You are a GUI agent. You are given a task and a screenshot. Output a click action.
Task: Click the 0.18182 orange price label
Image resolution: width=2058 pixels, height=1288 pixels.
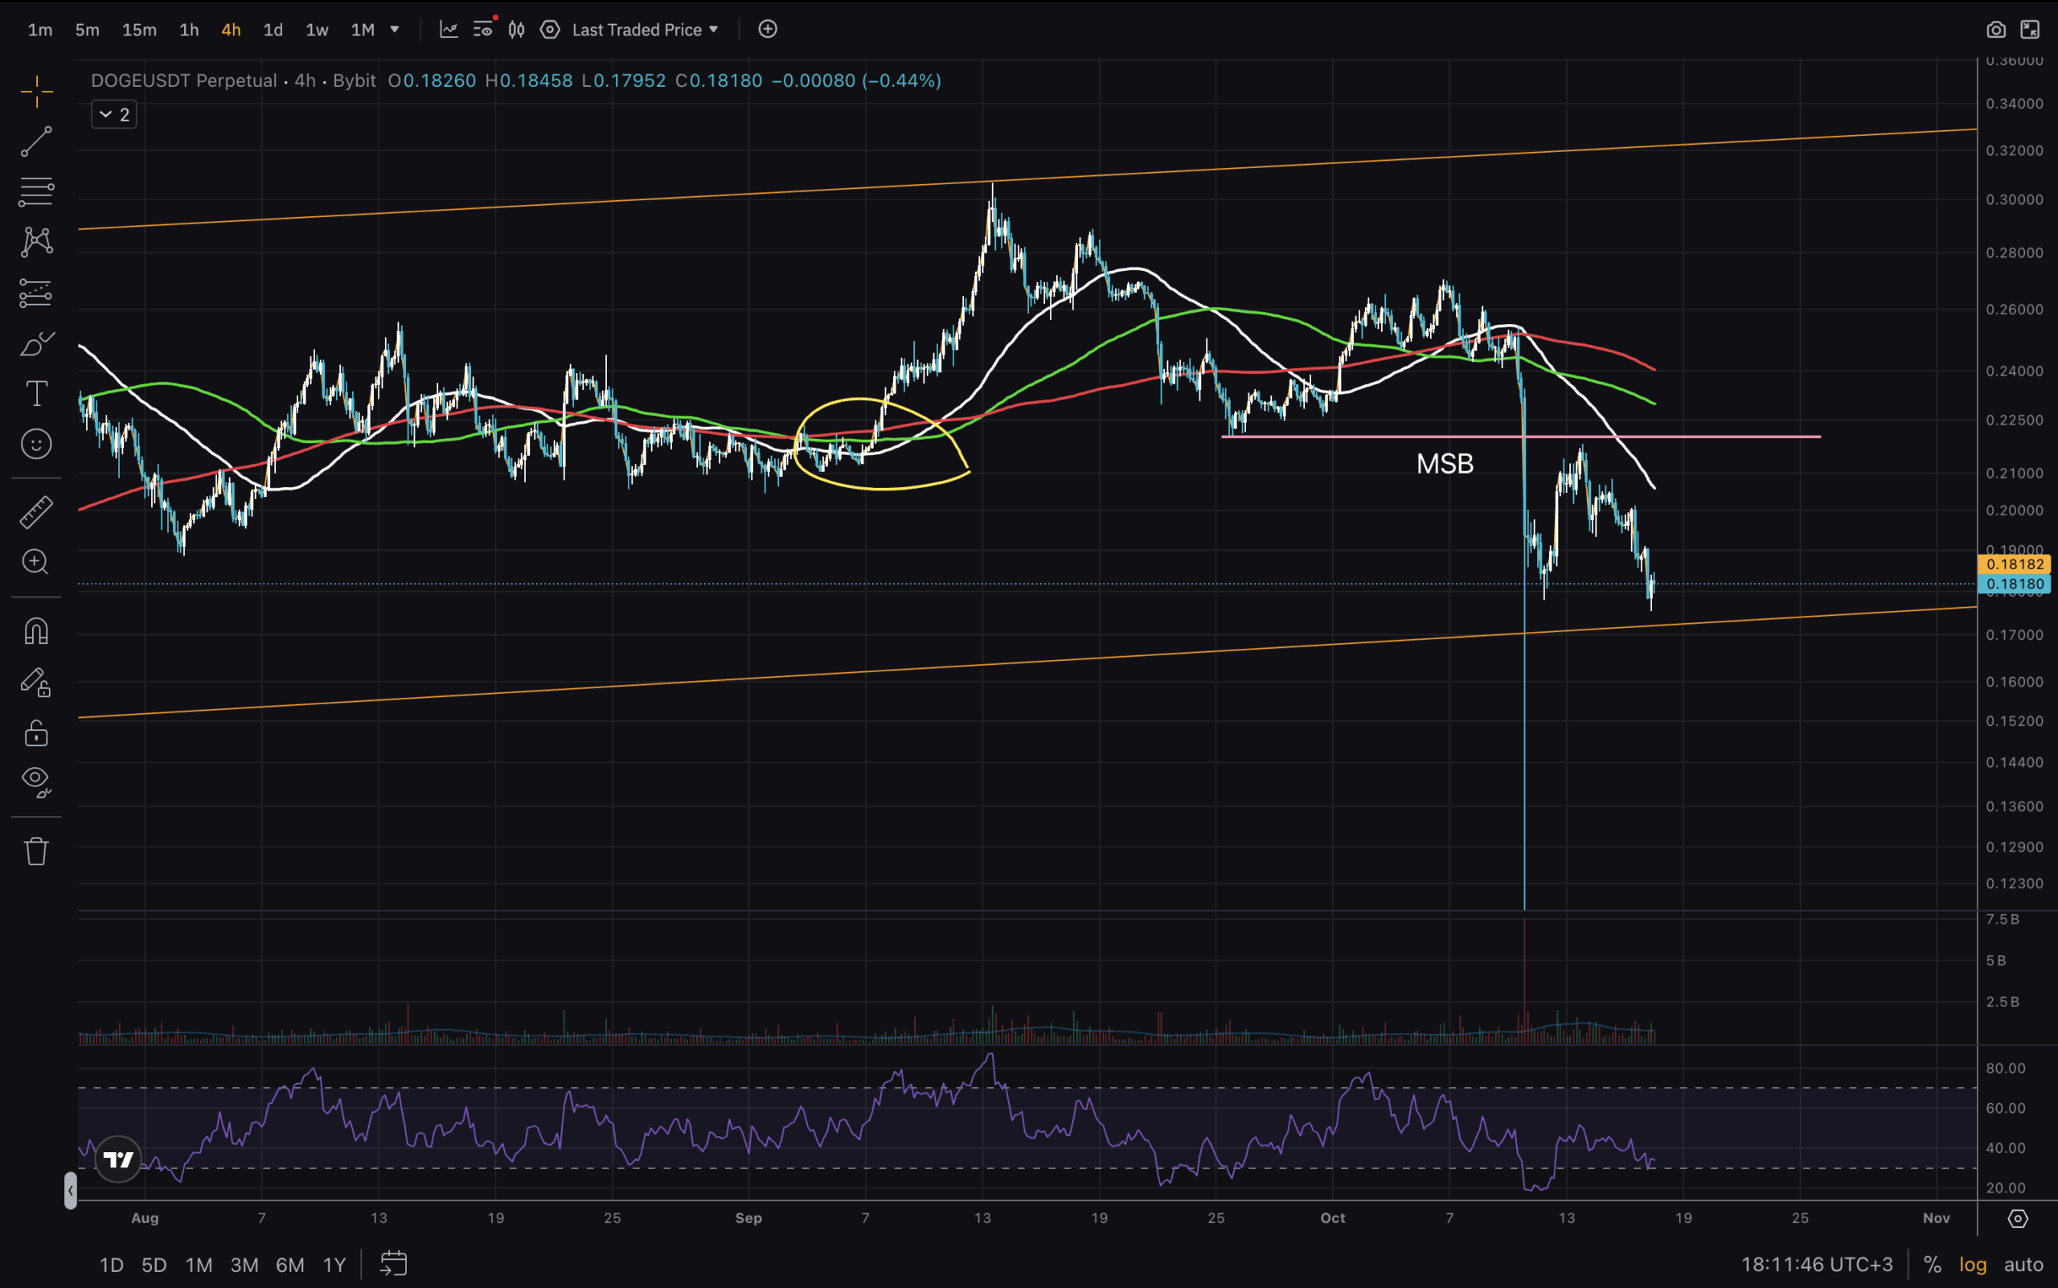click(x=2014, y=564)
